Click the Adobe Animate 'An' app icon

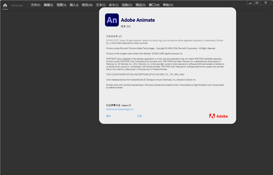click(x=112, y=20)
